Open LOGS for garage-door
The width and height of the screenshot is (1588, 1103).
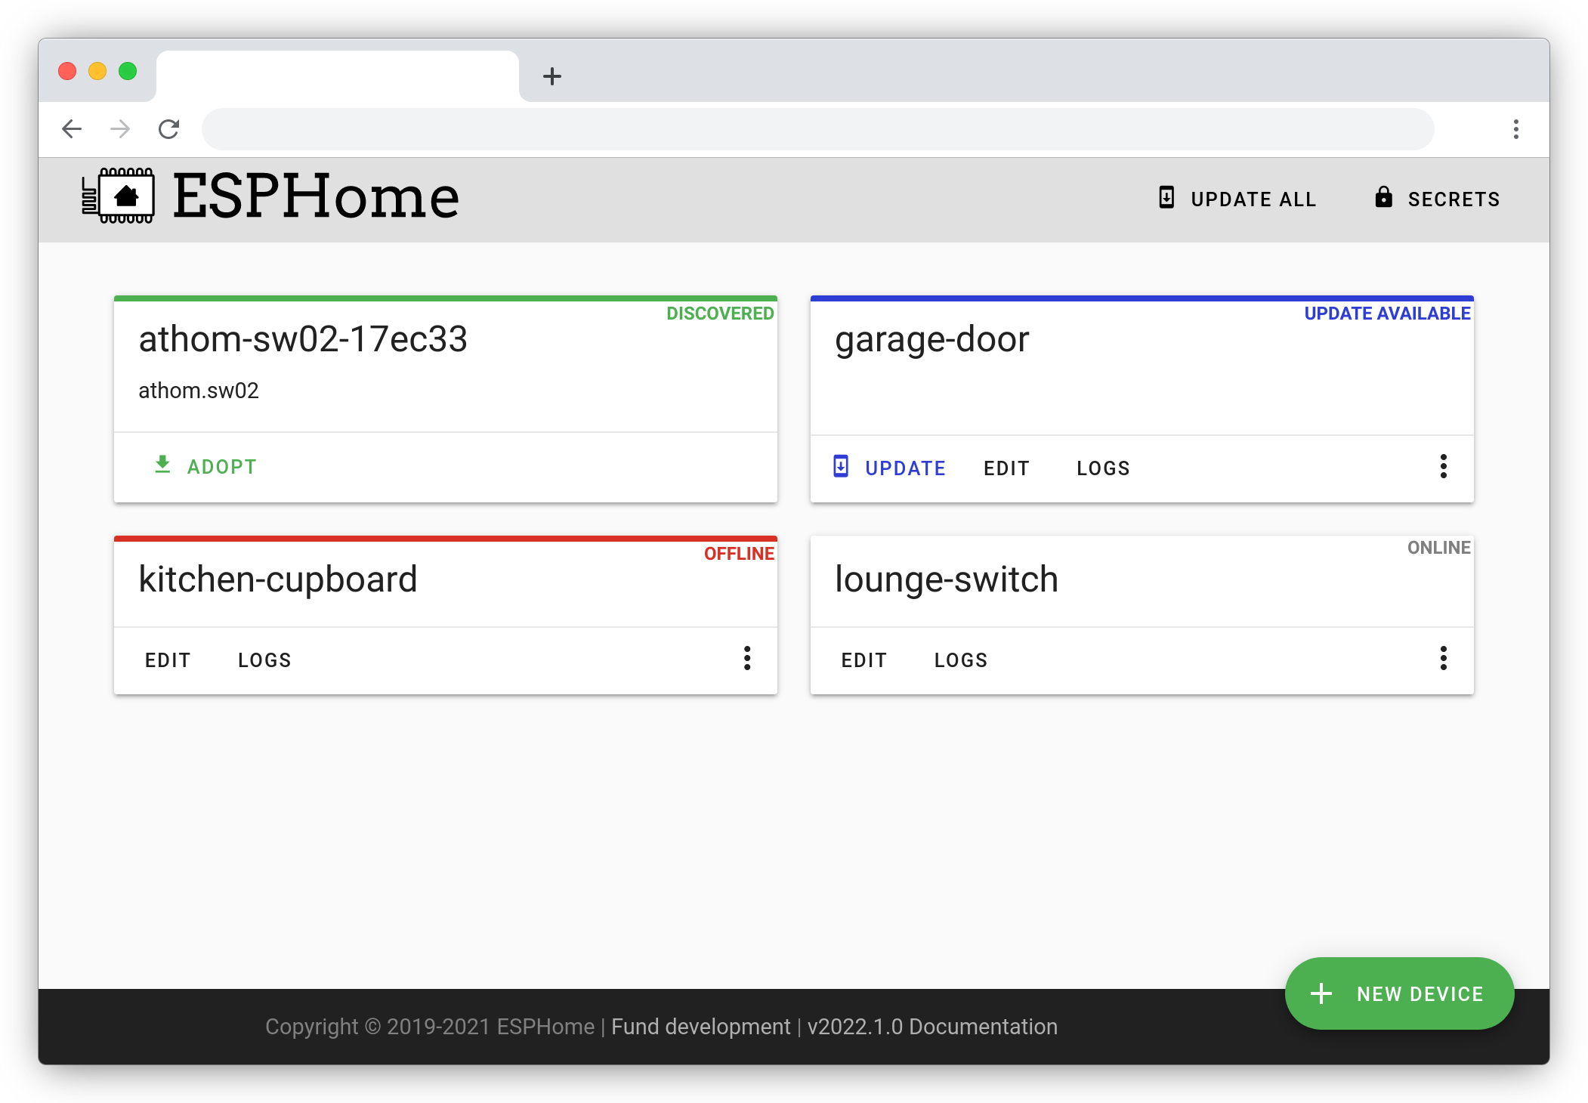1101,468
